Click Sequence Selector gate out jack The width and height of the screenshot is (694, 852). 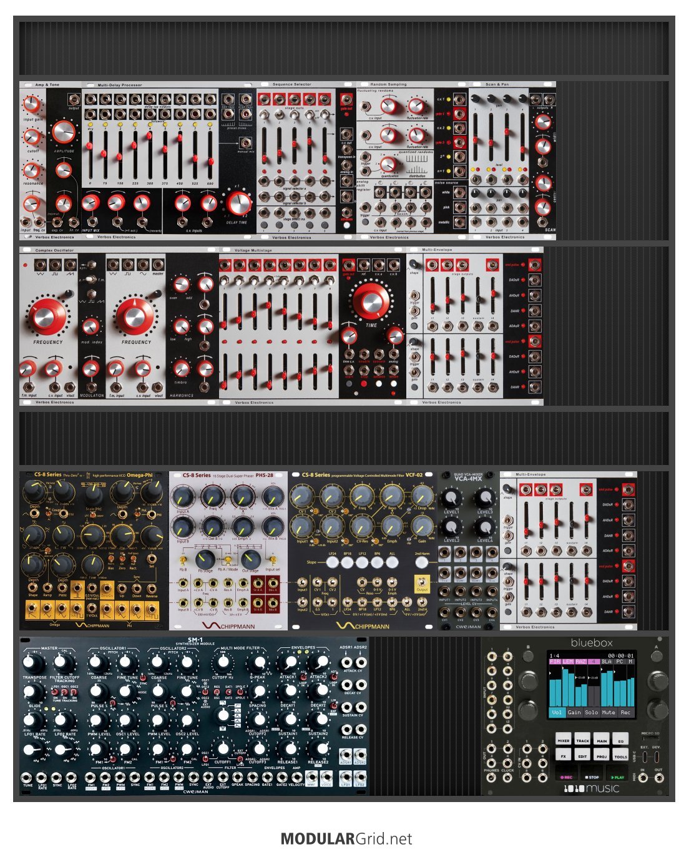pyautogui.click(x=347, y=99)
